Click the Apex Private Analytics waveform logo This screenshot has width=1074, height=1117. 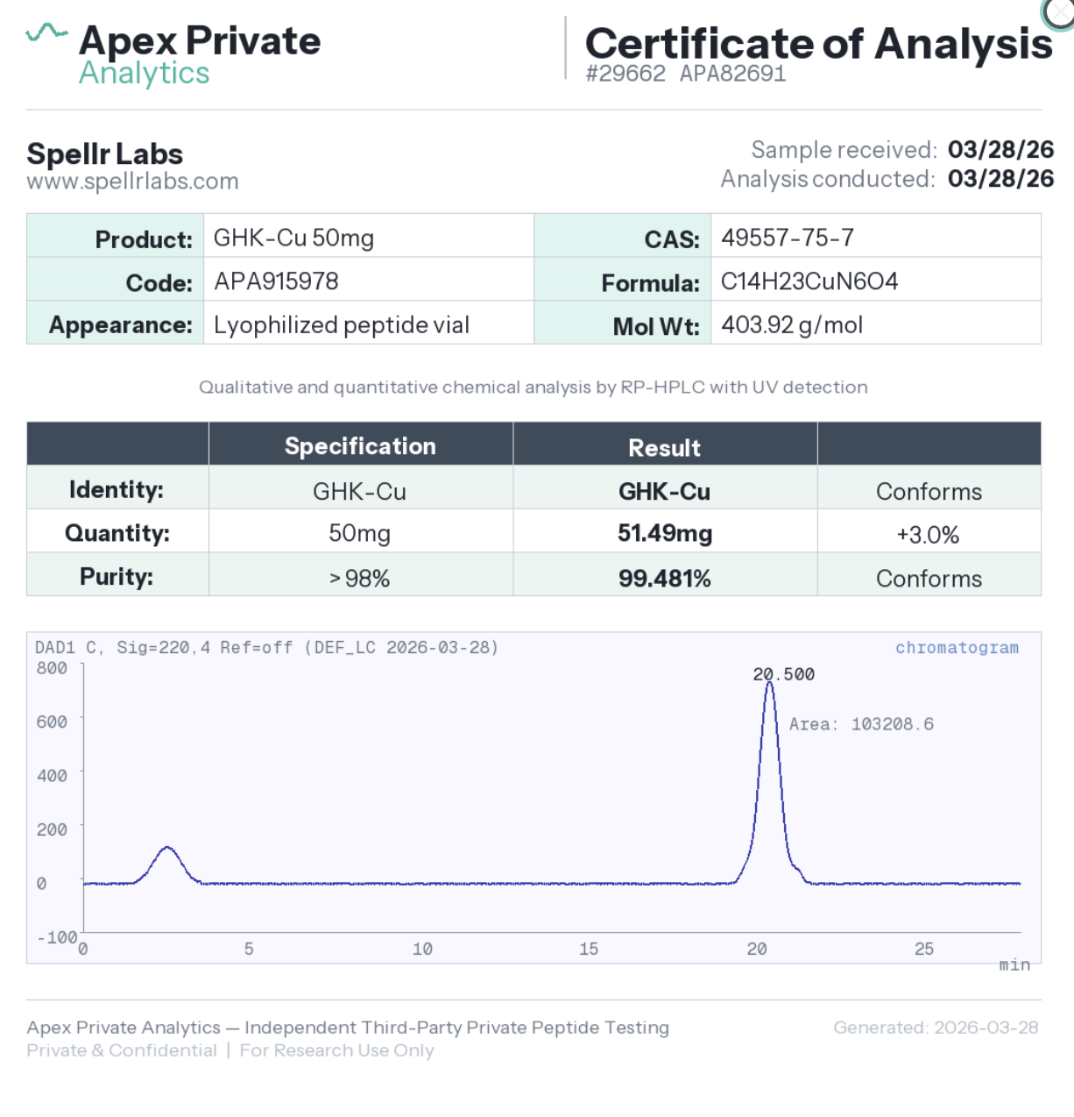tap(46, 33)
